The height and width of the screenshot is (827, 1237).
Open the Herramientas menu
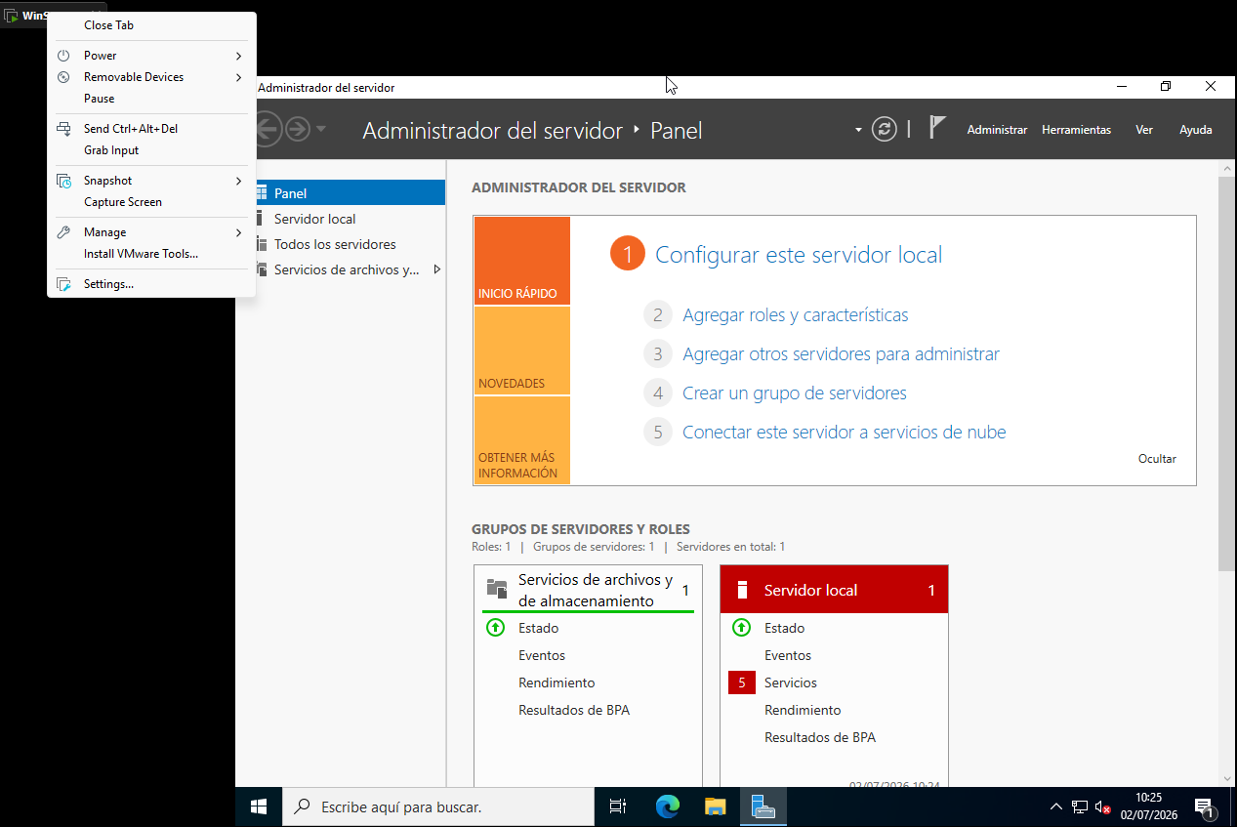pos(1076,130)
